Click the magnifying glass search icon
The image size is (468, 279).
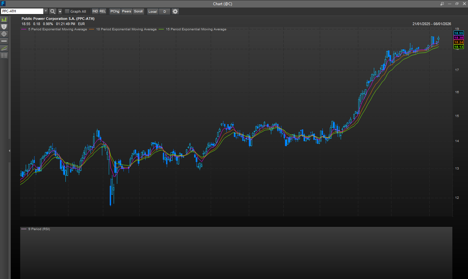[53, 11]
